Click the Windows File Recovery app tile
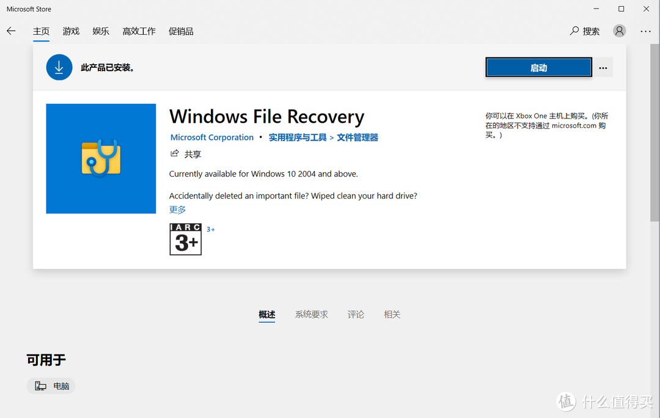This screenshot has width=660, height=418. coord(101,159)
